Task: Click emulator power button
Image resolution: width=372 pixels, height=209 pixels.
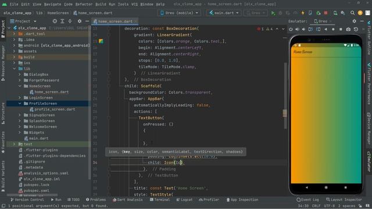Action: point(291,30)
